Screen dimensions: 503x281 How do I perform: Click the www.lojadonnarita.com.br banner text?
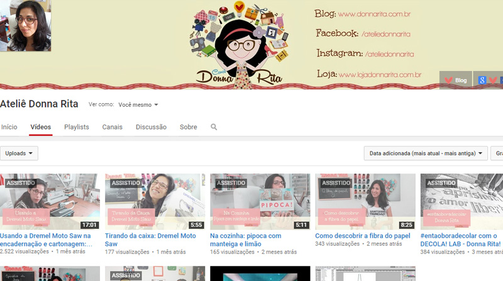380,75
